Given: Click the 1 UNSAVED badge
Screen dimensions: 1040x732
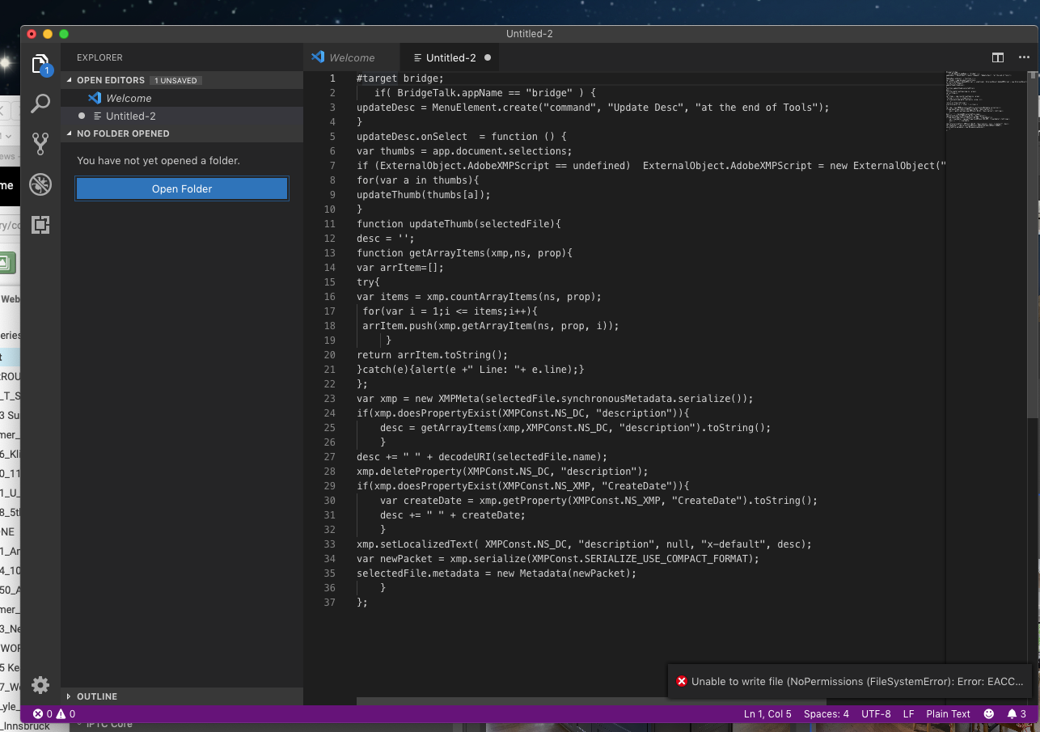Looking at the screenshot, I should (175, 80).
